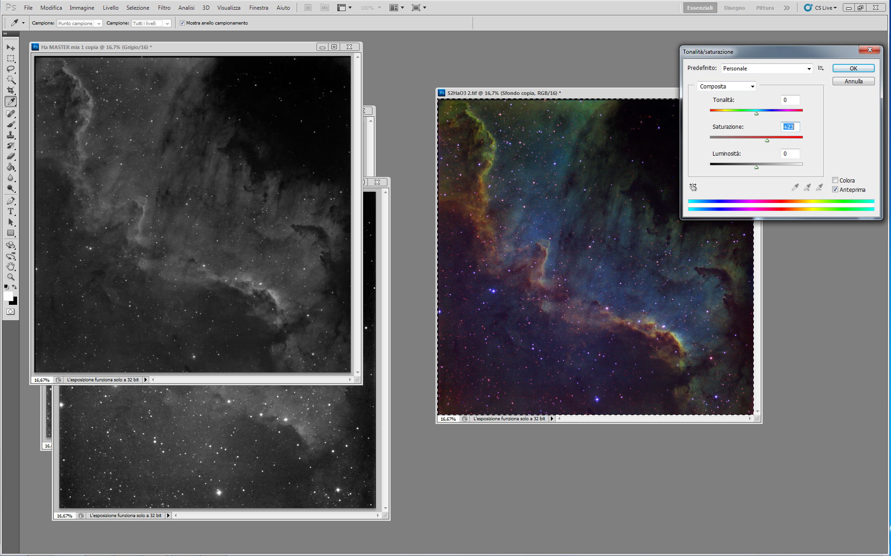This screenshot has width=891, height=556.
Task: Reset default foreground and background colors
Action: [x=6, y=287]
